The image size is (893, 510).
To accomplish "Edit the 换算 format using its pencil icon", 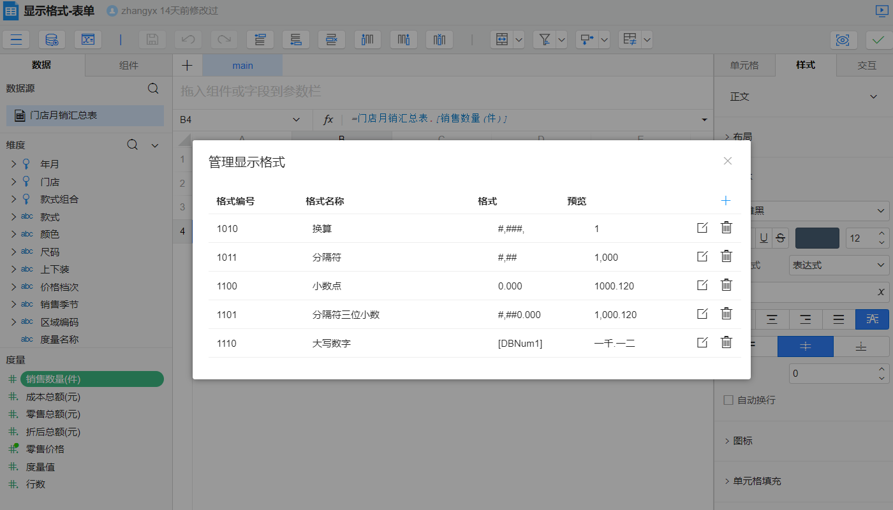I will pos(702,227).
